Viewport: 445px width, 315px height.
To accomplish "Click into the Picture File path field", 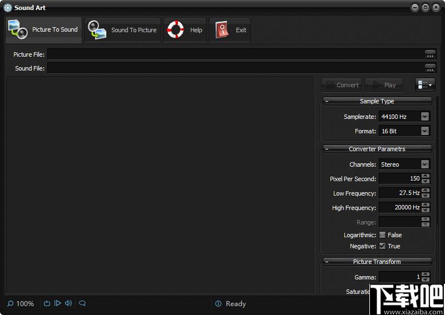I will tap(236, 54).
